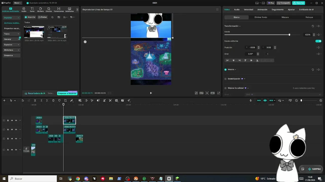The width and height of the screenshot is (325, 182).
Task: Zoom in the timeline with plus magnifier
Action: point(321,101)
